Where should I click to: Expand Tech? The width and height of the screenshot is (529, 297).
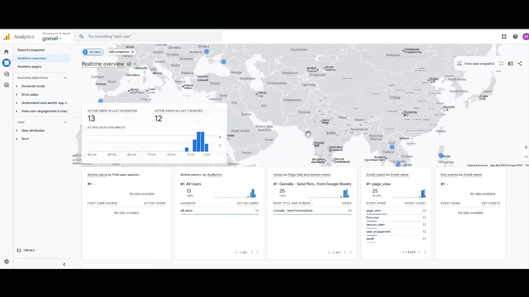17,139
